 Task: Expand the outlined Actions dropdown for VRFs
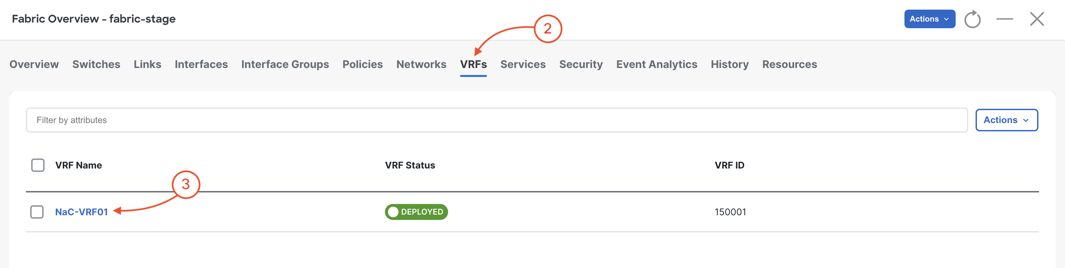pos(1006,120)
